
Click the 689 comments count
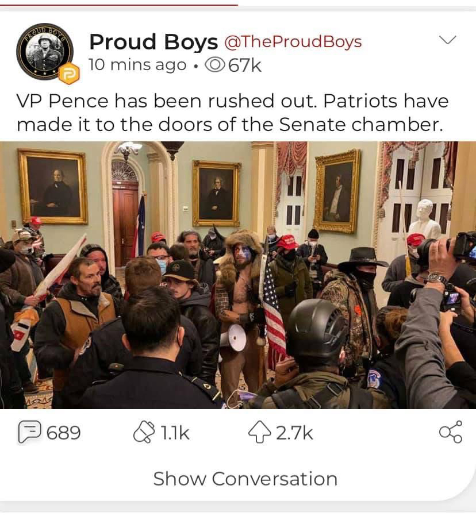coord(63,433)
